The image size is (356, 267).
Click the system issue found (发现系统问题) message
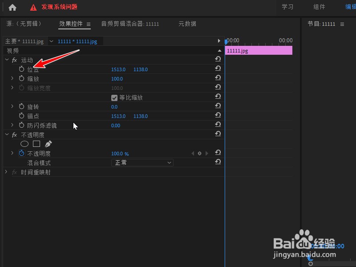[59, 7]
